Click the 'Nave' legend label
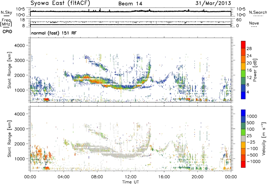The image size is (267, 184). (254, 23)
